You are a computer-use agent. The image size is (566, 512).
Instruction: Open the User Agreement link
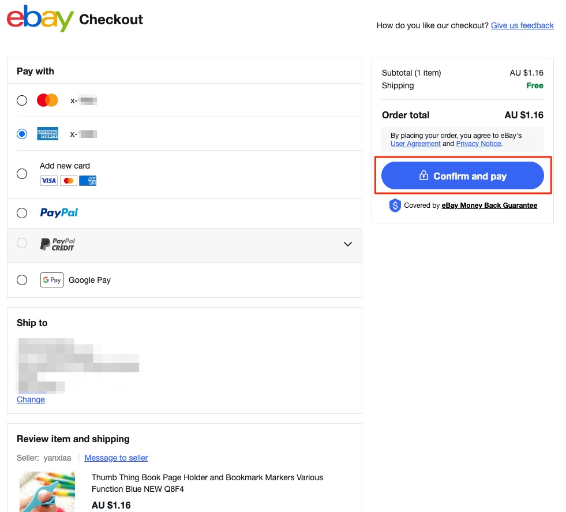point(415,144)
